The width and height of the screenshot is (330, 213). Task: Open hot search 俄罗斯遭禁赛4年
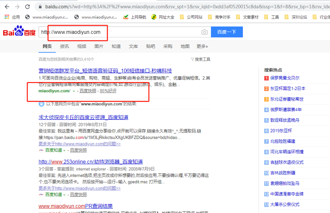286,110
